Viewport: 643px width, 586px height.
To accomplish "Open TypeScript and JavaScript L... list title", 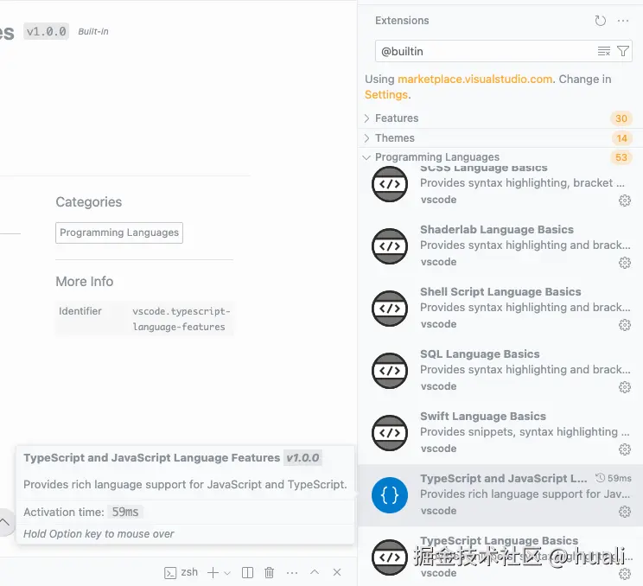I will pyautogui.click(x=504, y=479).
